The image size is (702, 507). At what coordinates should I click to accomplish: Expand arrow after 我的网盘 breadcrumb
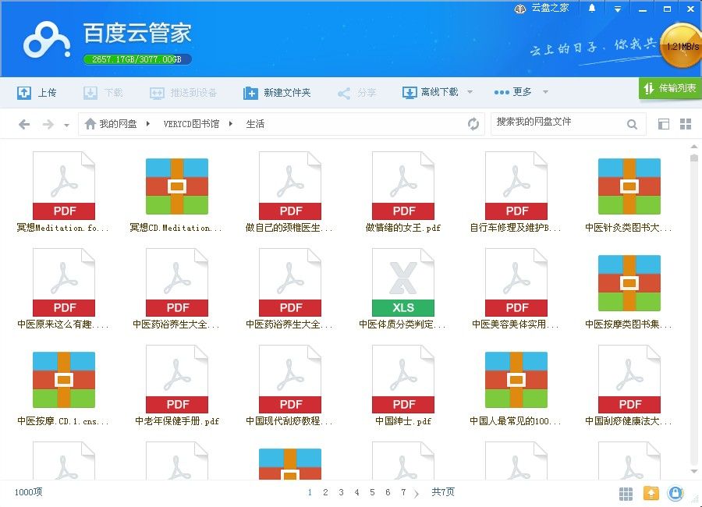pos(147,123)
